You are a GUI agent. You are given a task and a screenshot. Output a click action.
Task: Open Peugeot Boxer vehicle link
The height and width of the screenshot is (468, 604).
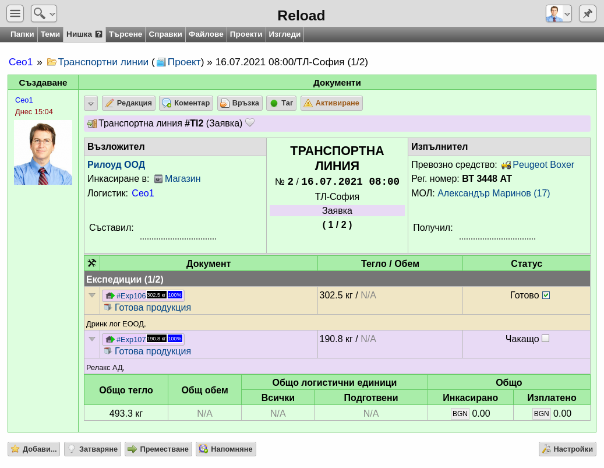point(543,164)
